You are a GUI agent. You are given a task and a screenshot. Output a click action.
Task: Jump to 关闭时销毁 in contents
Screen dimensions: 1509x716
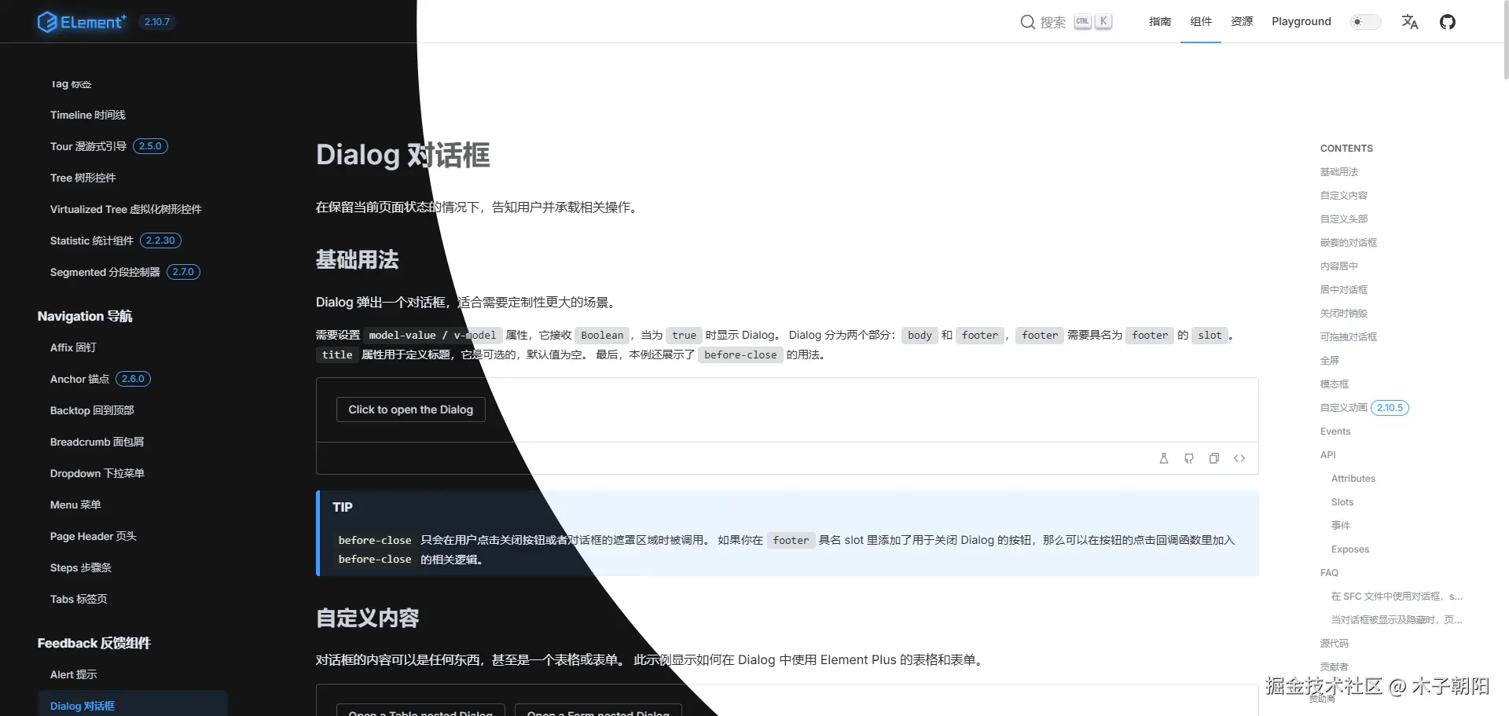tap(1344, 314)
